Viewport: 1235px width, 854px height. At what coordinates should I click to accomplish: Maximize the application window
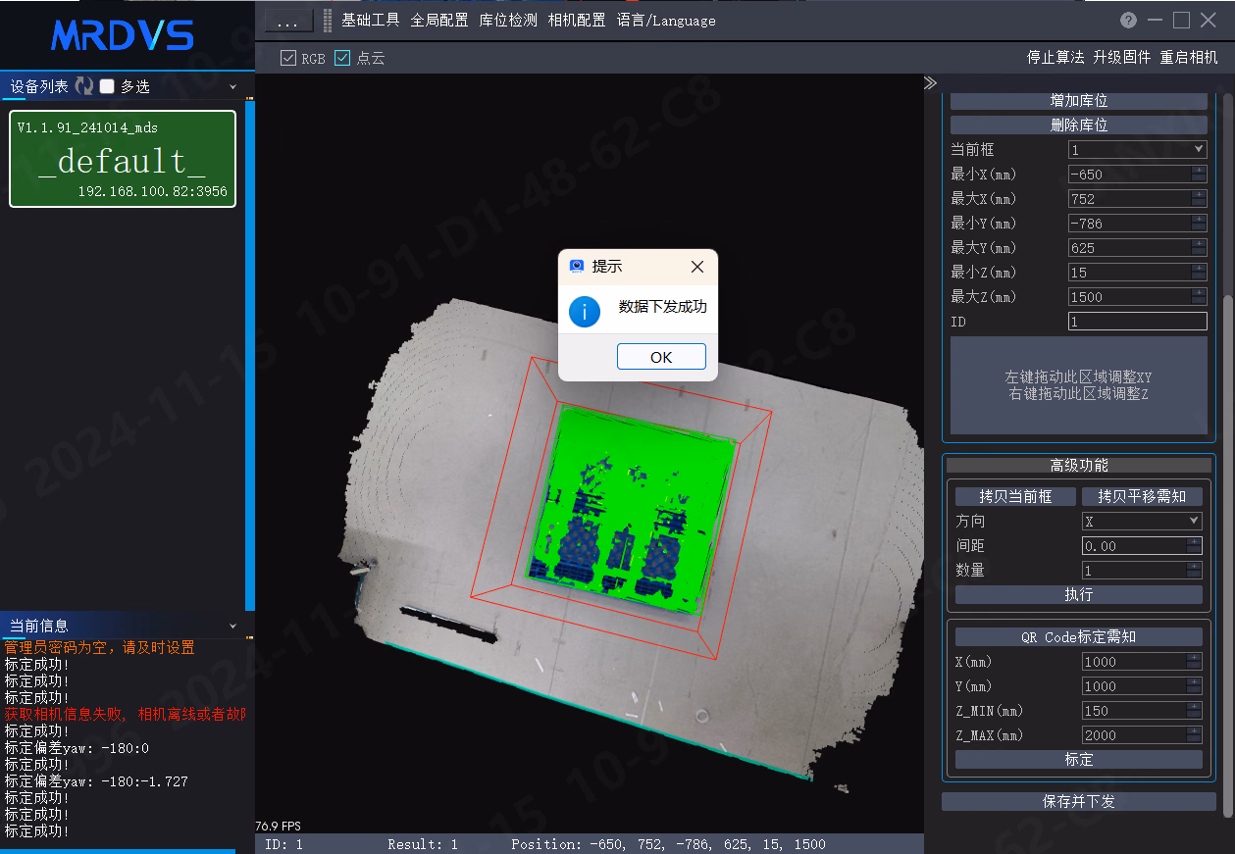(x=1181, y=20)
